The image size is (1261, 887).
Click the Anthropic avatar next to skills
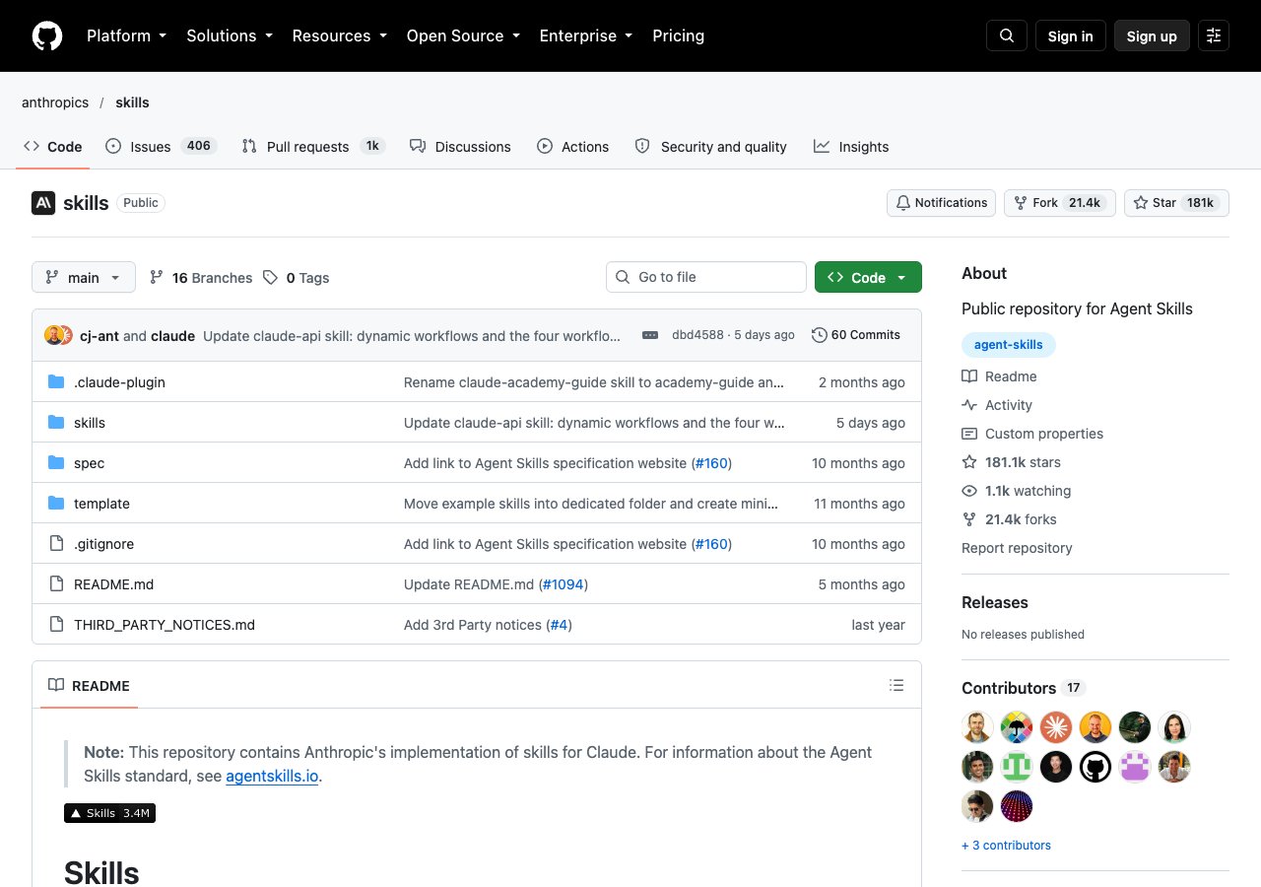coord(43,203)
